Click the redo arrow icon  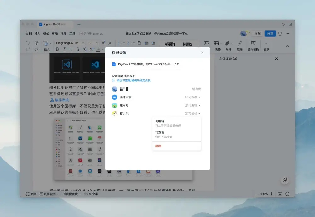[x=28, y=49]
